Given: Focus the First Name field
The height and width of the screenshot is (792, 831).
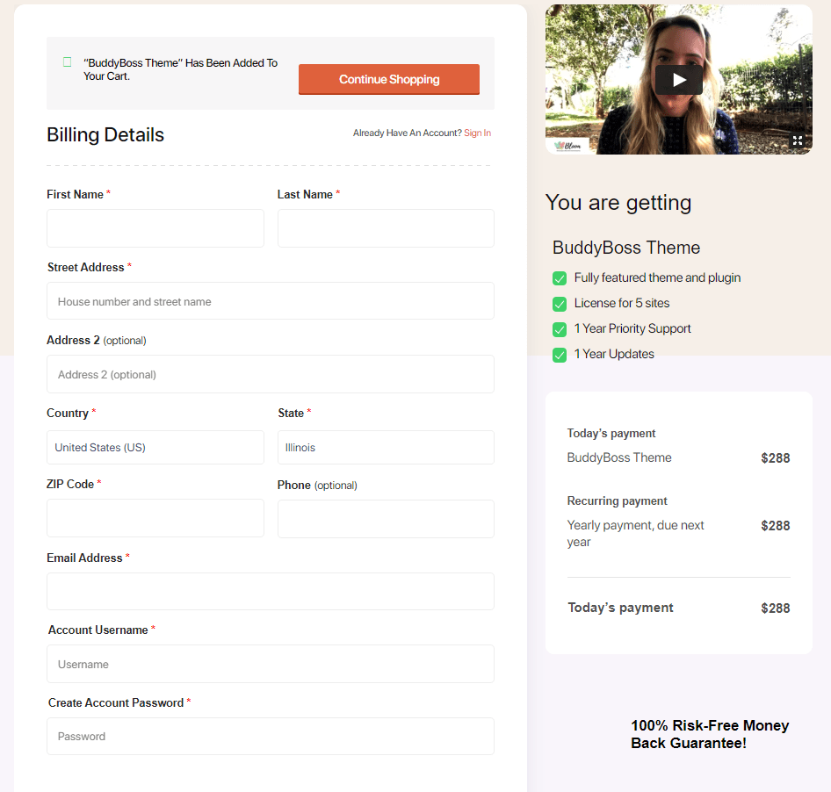Looking at the screenshot, I should (155, 227).
